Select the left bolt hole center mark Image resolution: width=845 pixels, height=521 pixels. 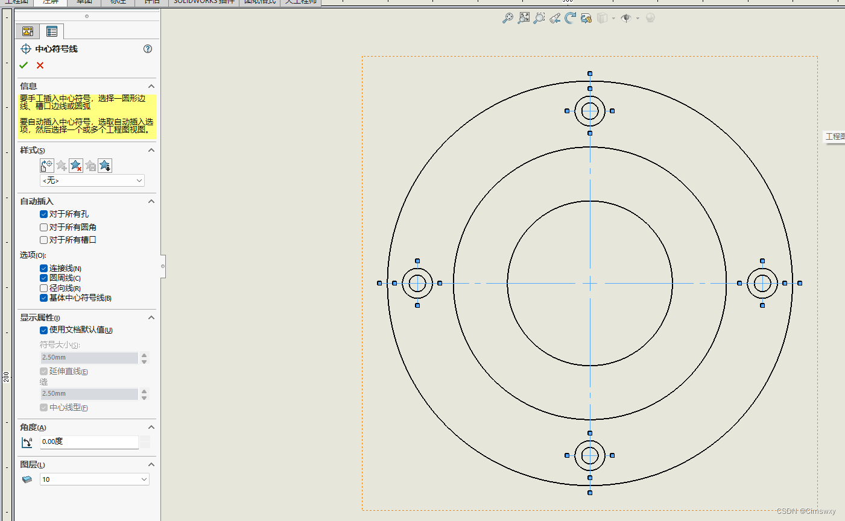417,283
